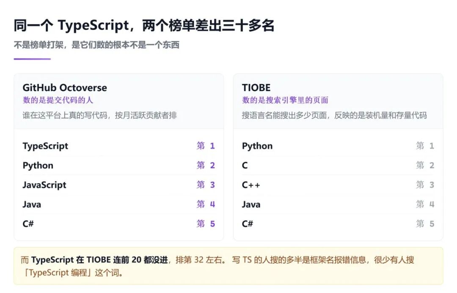Click rank '第 4' beside TIOBE Java
This screenshot has width=457, height=293.
point(425,204)
